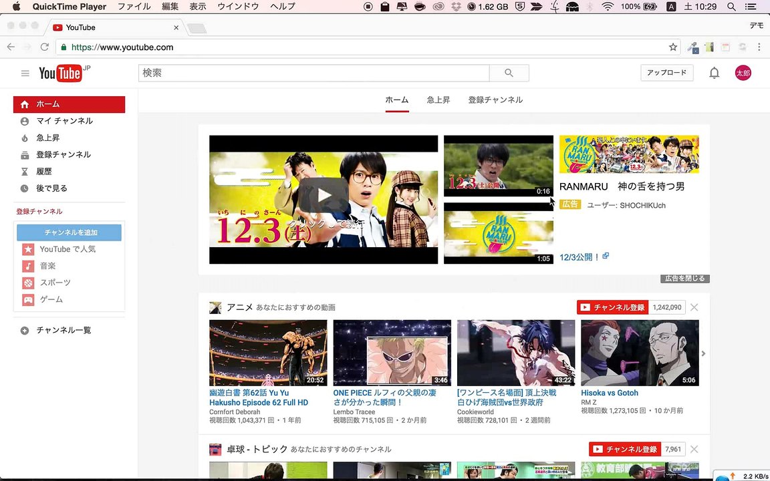Subscribe to 卓球 - トピック channel
The height and width of the screenshot is (481, 770).
625,449
